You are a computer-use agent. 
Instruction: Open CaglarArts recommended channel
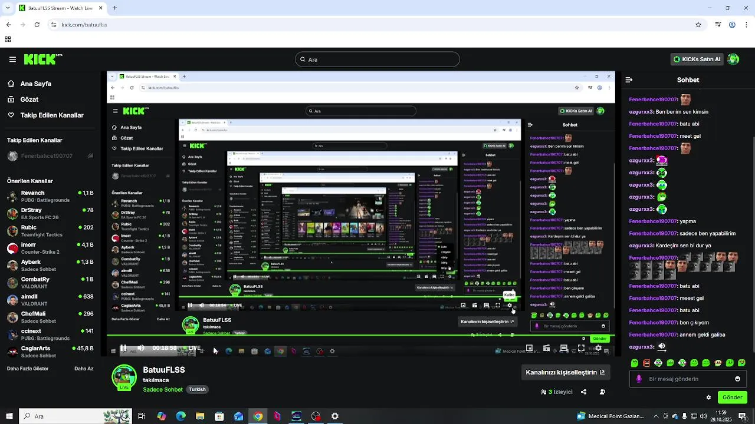50,352
